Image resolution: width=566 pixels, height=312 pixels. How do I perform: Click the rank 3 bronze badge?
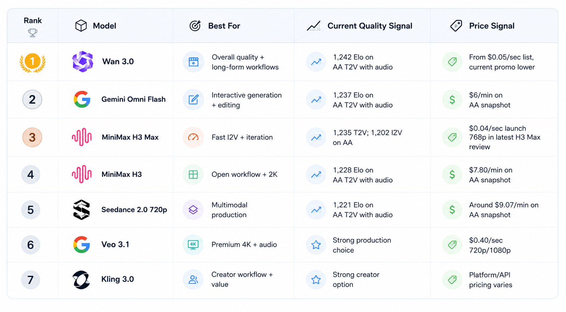point(32,137)
